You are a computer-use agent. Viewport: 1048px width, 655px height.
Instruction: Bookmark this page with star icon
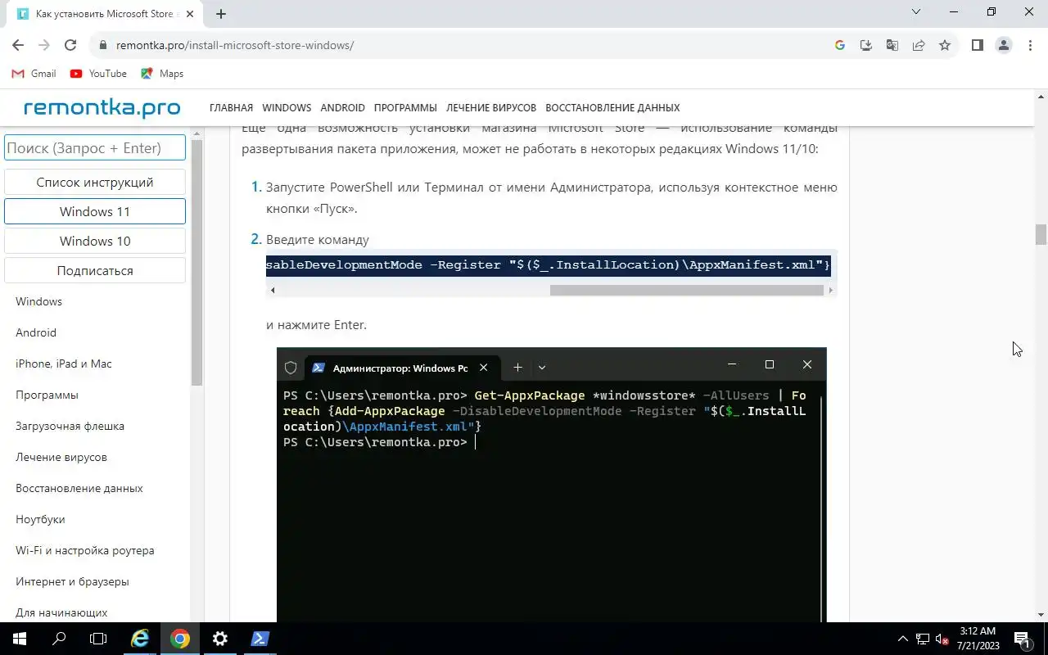coord(945,46)
